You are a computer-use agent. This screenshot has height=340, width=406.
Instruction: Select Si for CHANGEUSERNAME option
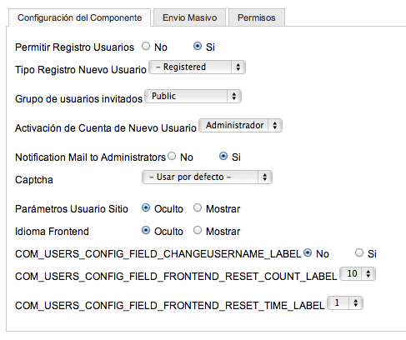pos(359,252)
